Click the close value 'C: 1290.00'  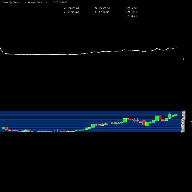pyautogui.click(x=71, y=12)
